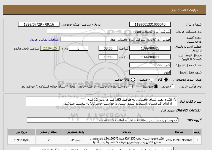Click the نام کالا column header
The width and height of the screenshot is (212, 150).
pos(127,132)
